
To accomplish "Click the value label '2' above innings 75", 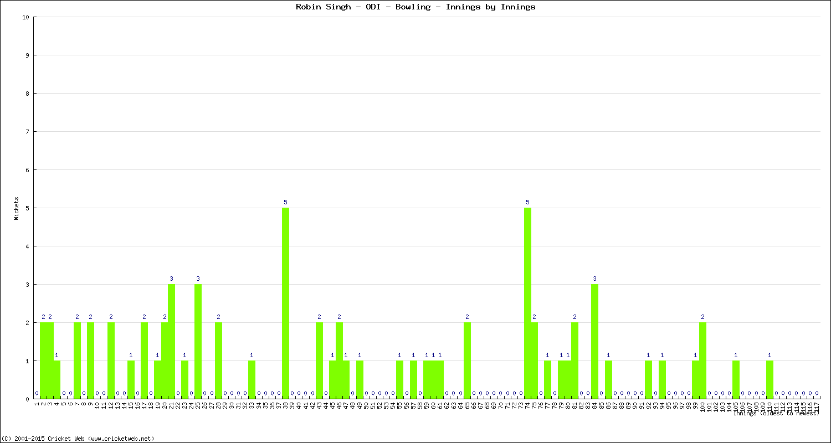I will pos(534,317).
